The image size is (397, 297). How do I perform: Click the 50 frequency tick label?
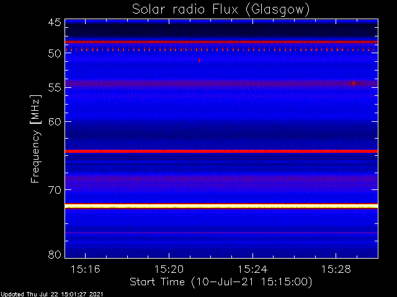click(55, 54)
